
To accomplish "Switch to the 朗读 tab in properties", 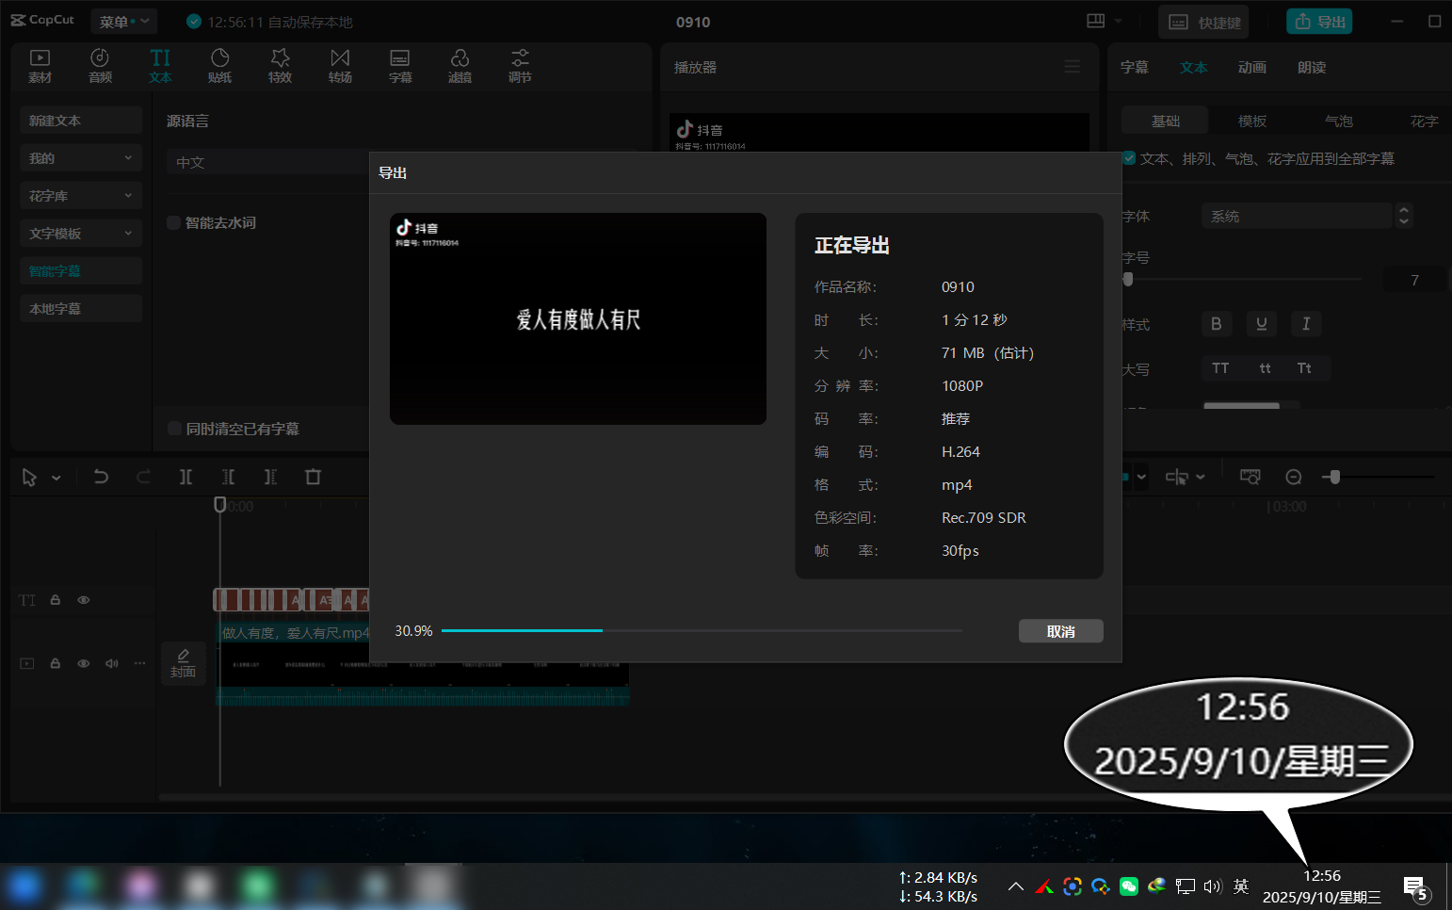I will click(x=1311, y=67).
